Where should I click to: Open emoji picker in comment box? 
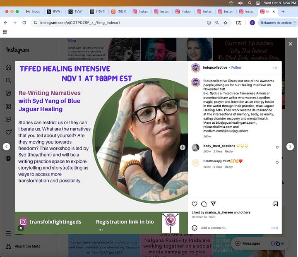[x=195, y=228]
